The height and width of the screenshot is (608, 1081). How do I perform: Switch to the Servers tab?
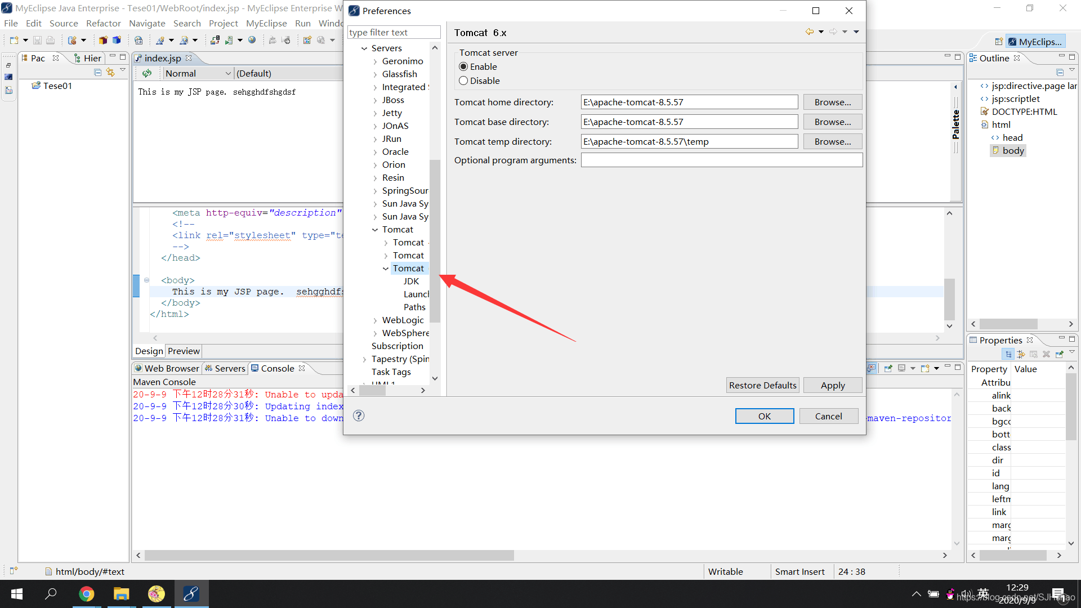(225, 368)
